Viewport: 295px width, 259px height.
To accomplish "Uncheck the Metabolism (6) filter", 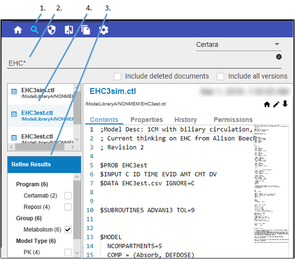I will 68,230.
